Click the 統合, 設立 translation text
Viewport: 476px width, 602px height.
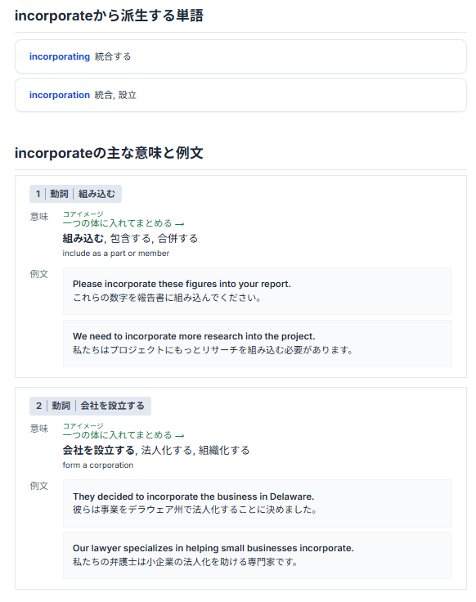pyautogui.click(x=115, y=95)
